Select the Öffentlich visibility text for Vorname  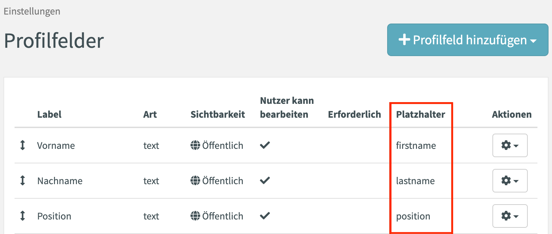(223, 145)
